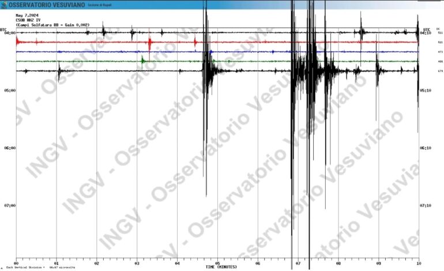Select the 05:00 label on left axis
The image size is (444, 271).
9,91
